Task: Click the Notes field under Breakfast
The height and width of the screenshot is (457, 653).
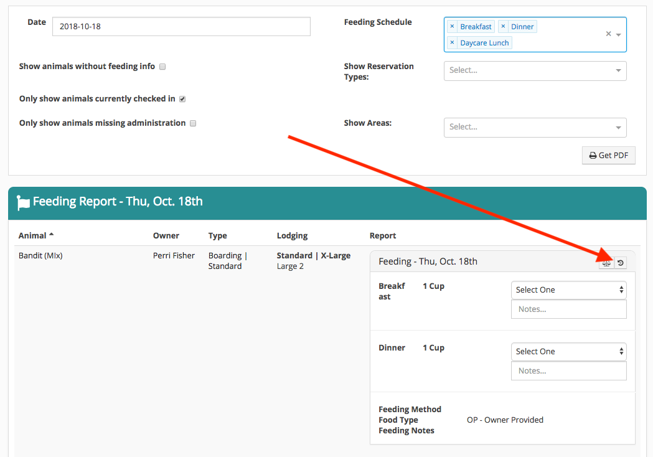Action: click(x=568, y=309)
